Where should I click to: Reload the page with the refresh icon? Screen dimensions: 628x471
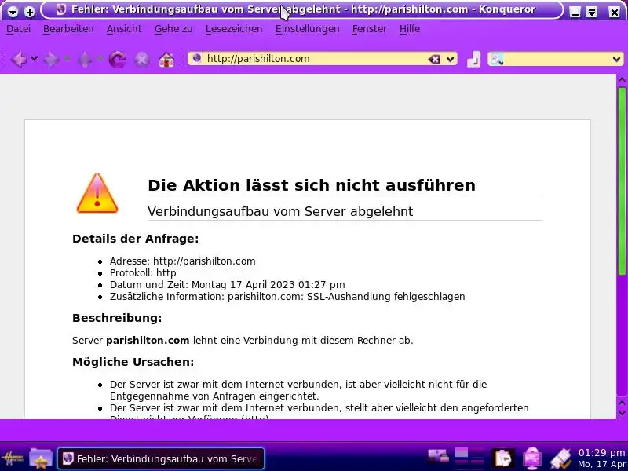tap(117, 60)
